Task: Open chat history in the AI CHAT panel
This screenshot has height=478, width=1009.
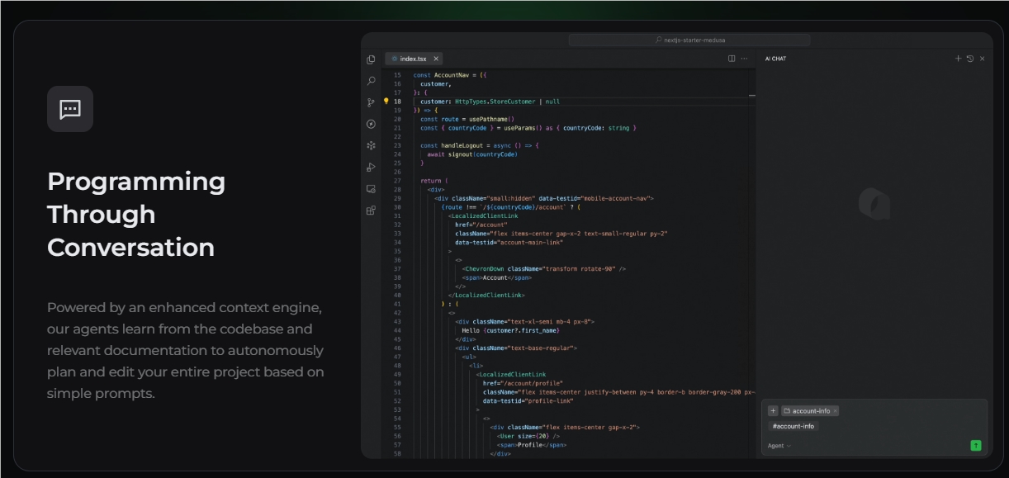Action: pyautogui.click(x=970, y=58)
